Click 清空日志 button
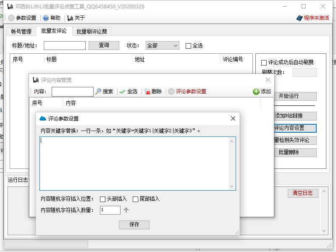 click(x=303, y=193)
